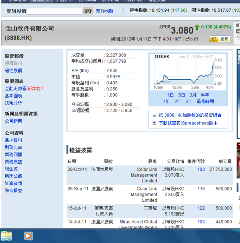The height and width of the screenshot is (243, 240).
Task: Click the 28-Oct-11 date cell
Action: pyautogui.click(x=77, y=169)
